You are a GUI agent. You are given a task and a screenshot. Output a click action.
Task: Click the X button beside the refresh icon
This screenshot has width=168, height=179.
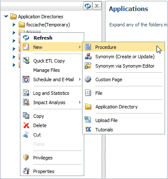(x=97, y=6)
